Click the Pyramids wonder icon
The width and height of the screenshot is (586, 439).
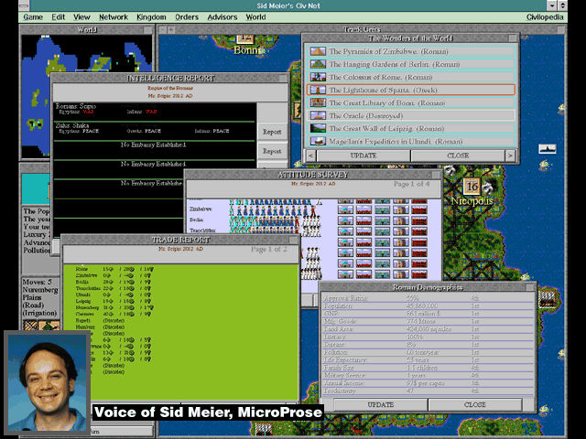pos(318,51)
